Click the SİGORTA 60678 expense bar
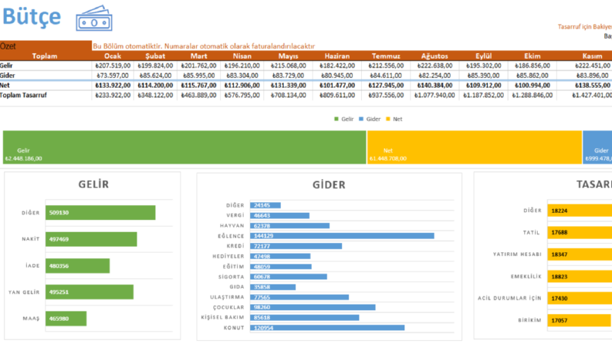 [x=289, y=277]
